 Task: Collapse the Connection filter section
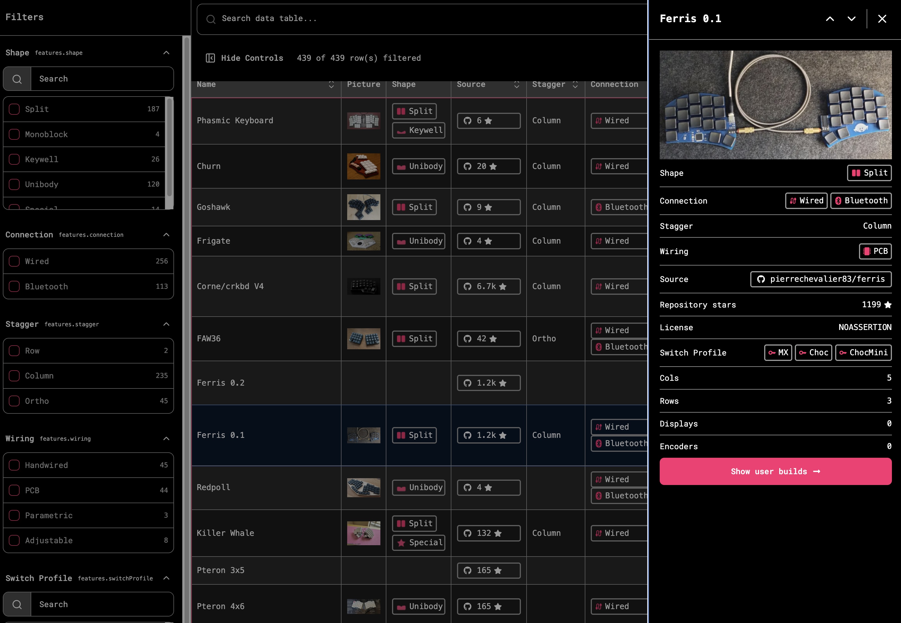(166, 235)
